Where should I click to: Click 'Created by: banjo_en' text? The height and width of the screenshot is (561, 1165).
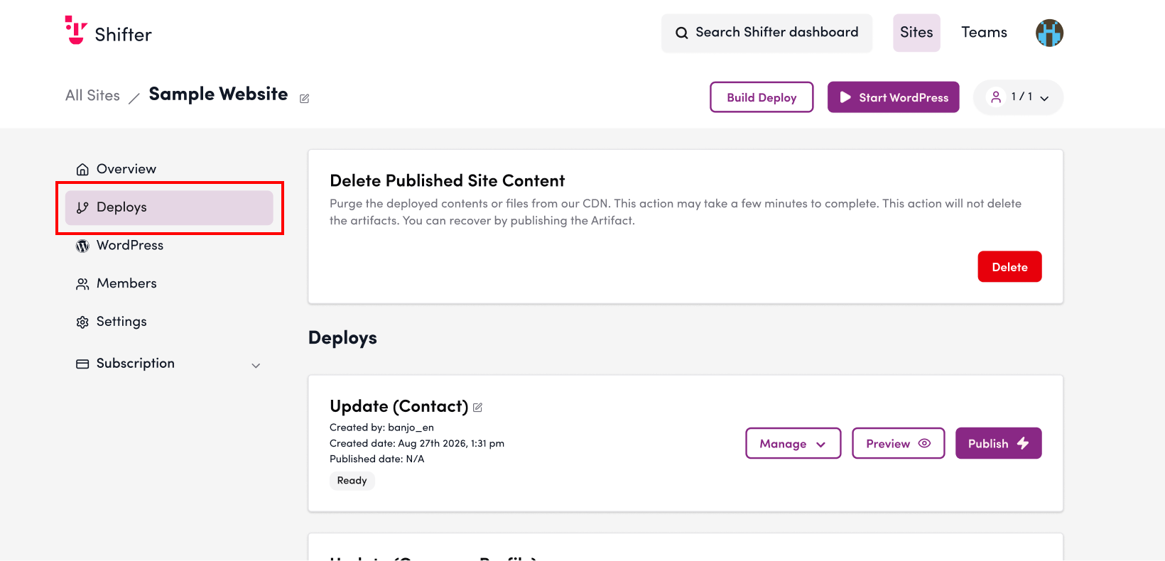tap(381, 427)
